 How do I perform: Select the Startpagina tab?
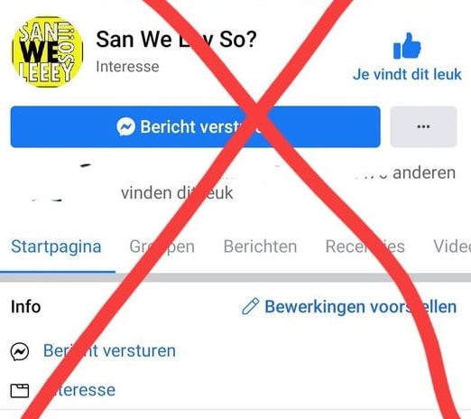[56, 247]
